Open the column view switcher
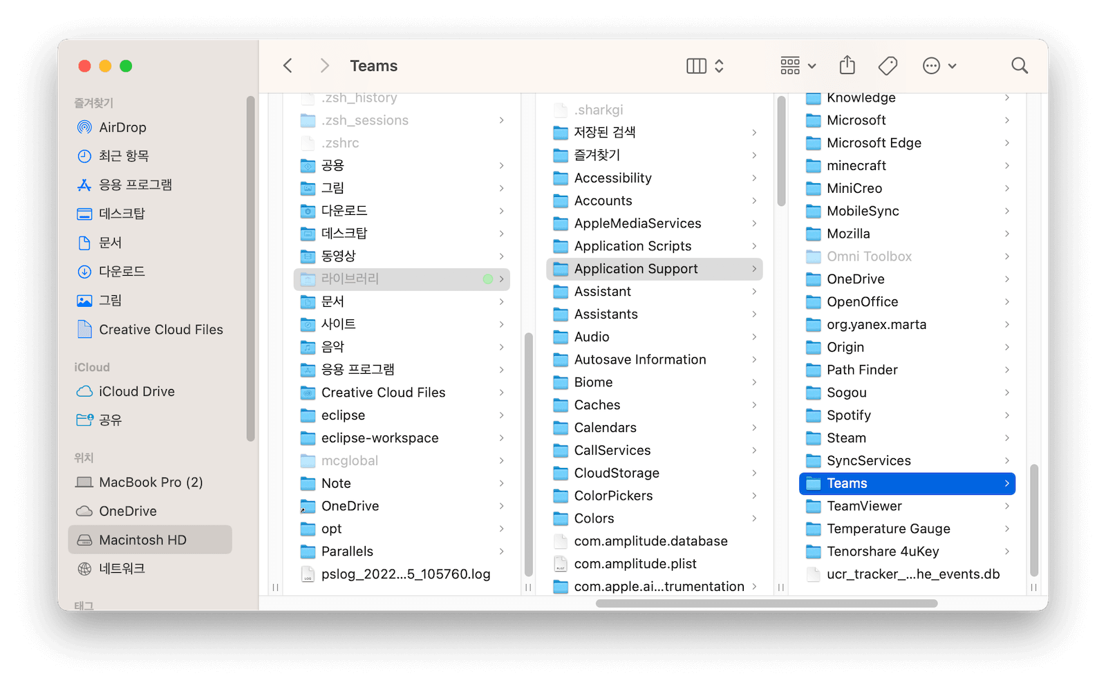The height and width of the screenshot is (687, 1106). [705, 66]
